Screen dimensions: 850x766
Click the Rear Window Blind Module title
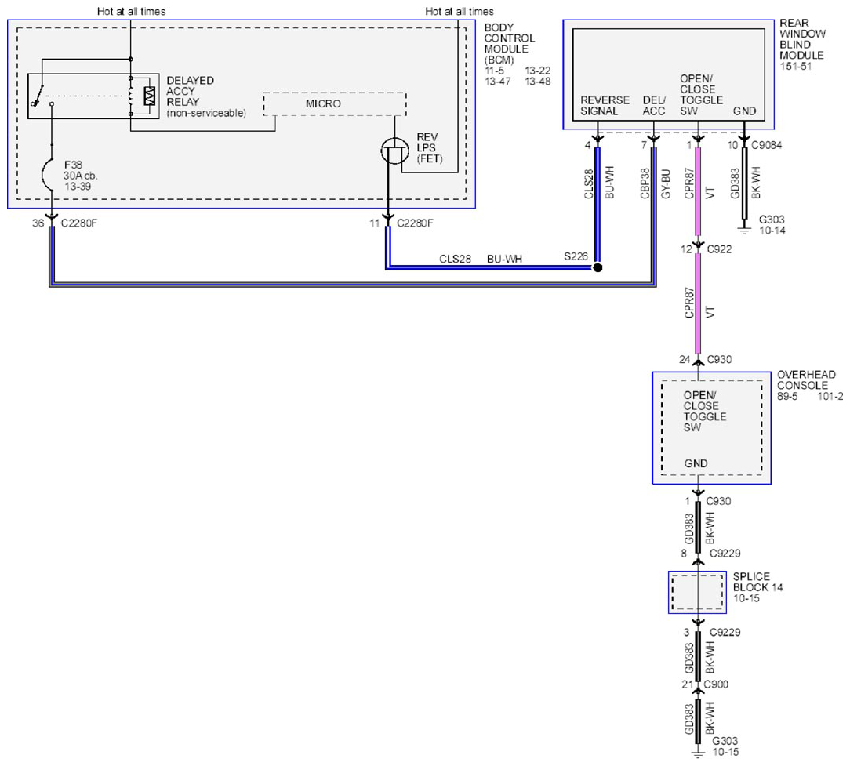[802, 39]
